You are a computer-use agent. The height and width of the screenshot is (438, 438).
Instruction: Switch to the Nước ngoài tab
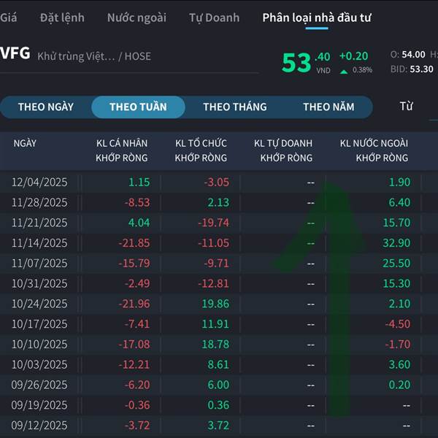[137, 17]
